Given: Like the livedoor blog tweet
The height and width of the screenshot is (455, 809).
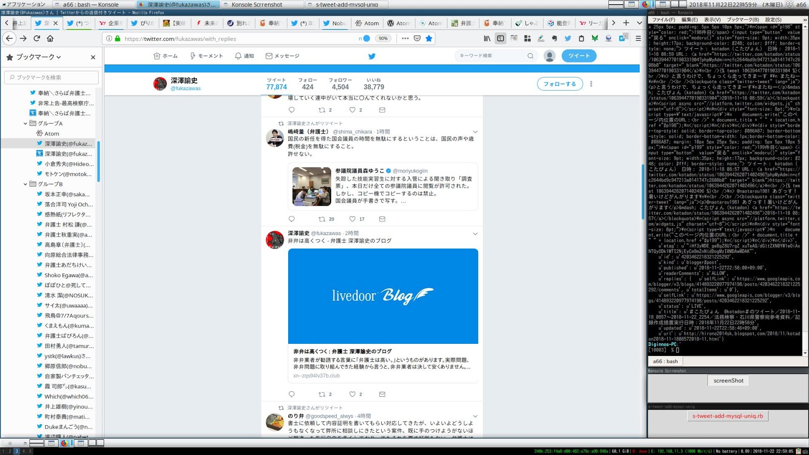Looking at the screenshot, I should (355, 394).
